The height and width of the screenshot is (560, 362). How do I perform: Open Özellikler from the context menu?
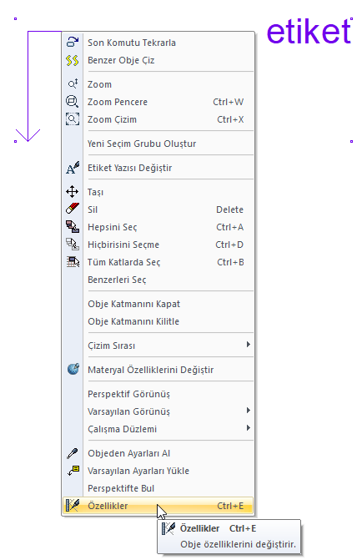[x=158, y=506]
